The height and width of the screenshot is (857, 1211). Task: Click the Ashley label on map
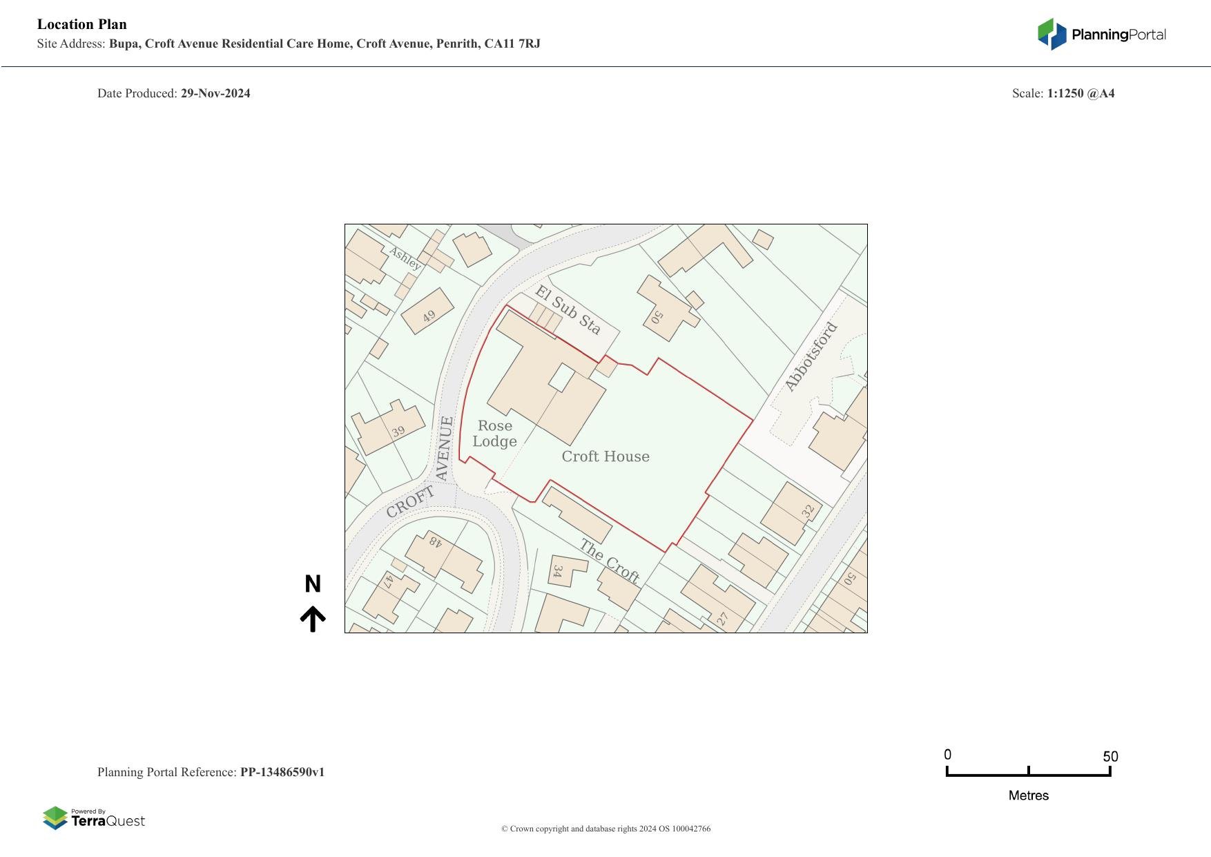coord(405,258)
